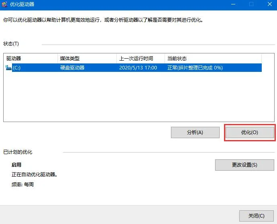The height and width of the screenshot is (224, 277).
Task: Click the 启用 enabled status text
Action: tap(16, 165)
